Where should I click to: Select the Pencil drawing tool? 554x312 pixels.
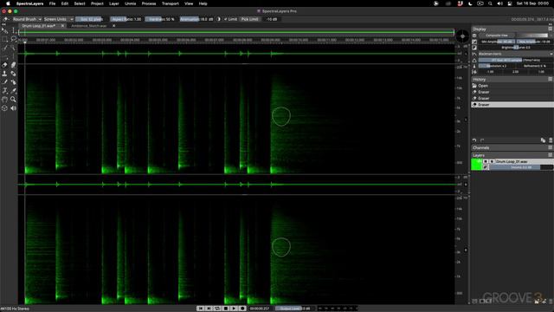tap(4, 82)
